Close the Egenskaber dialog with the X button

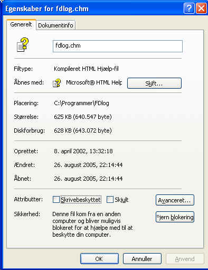201,8
